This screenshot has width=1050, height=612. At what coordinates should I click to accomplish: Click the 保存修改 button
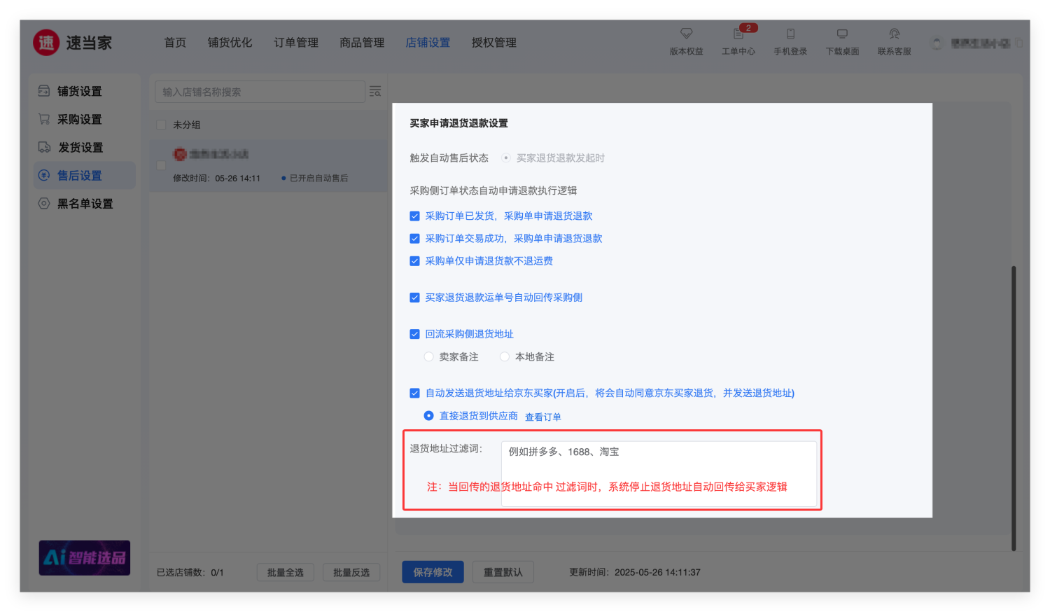click(433, 572)
